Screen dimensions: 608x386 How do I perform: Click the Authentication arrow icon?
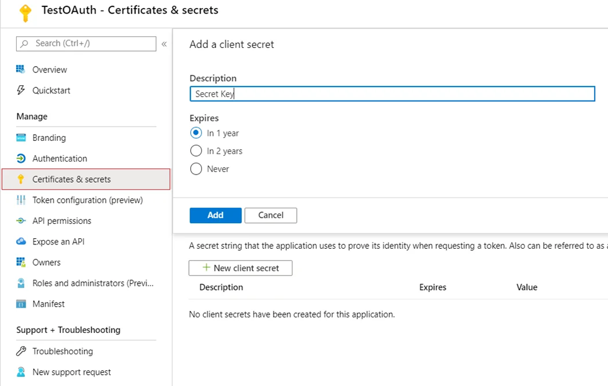tap(21, 158)
